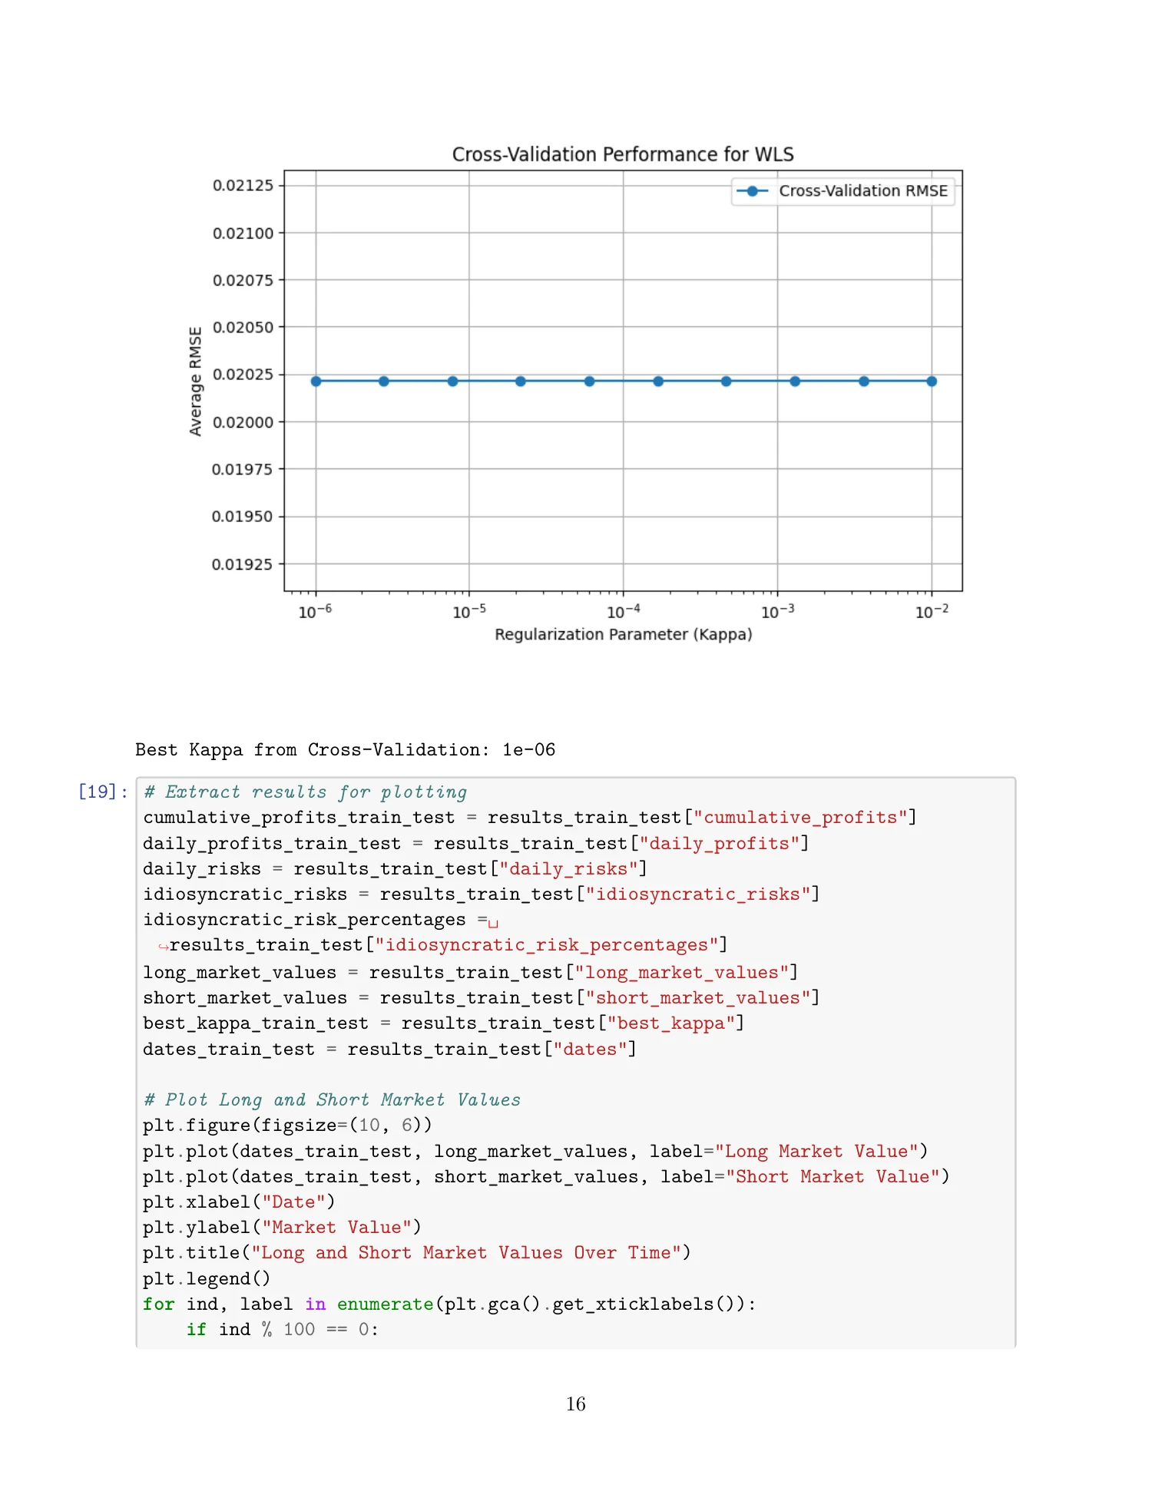The image size is (1152, 1491).
Task: Click the "Regularization Parameter (Kappa)" x-axis label
Action: [624, 635]
